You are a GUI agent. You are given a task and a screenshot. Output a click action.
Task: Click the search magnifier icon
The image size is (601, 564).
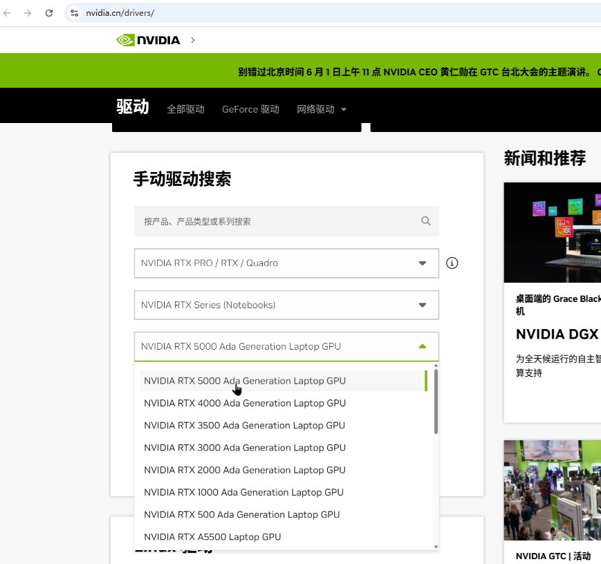[426, 220]
